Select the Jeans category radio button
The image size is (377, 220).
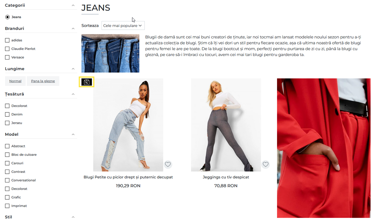click(8, 17)
